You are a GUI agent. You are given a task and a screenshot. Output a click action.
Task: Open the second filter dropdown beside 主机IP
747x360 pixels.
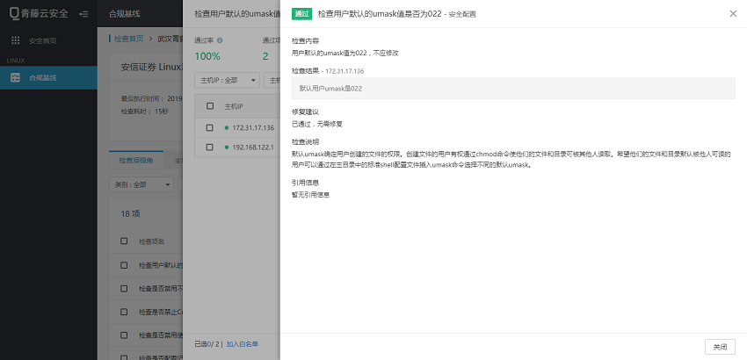(272, 81)
